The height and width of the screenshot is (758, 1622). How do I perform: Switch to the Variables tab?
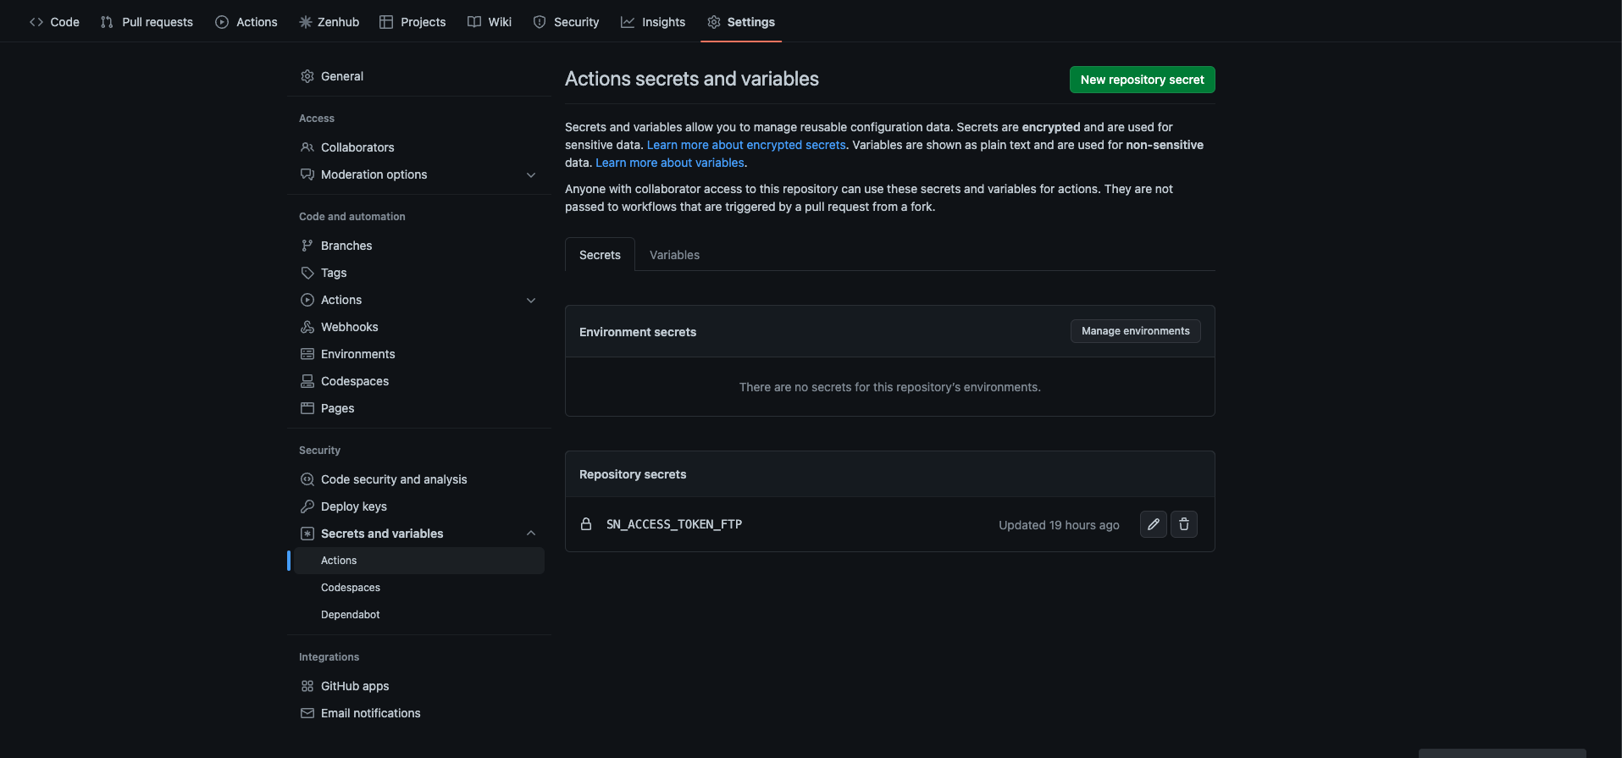pos(674,255)
